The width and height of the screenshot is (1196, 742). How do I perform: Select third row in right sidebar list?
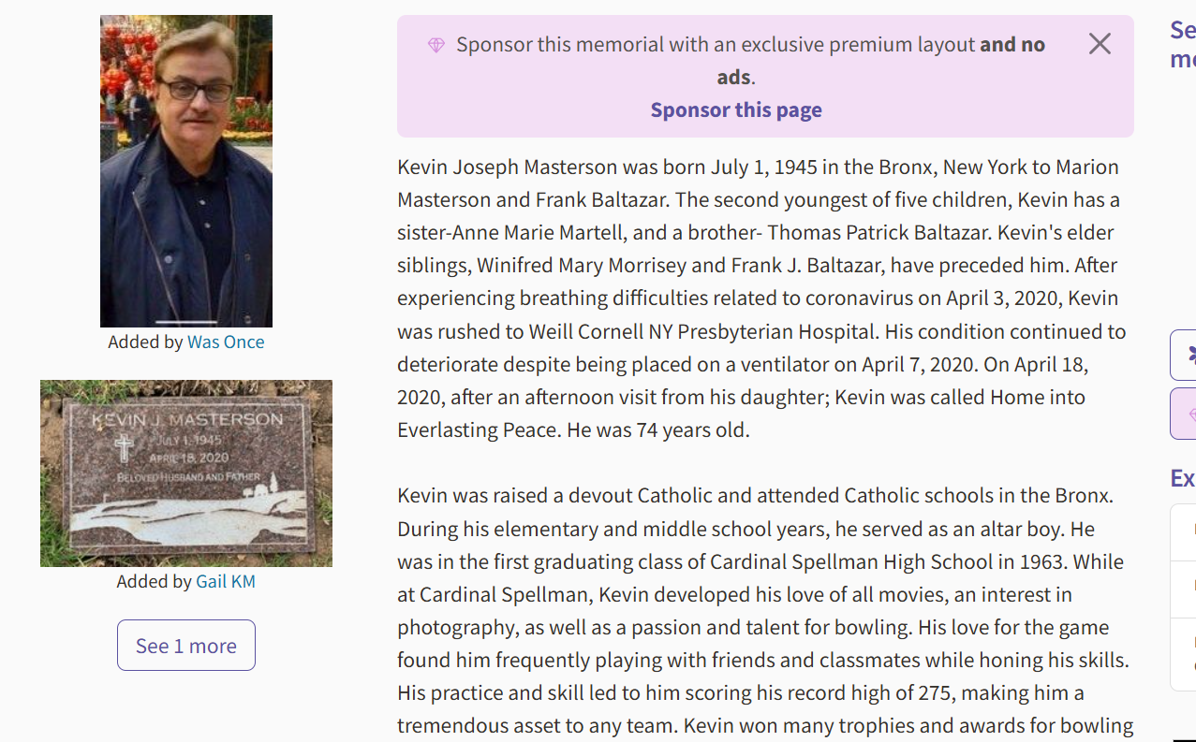[1185, 653]
